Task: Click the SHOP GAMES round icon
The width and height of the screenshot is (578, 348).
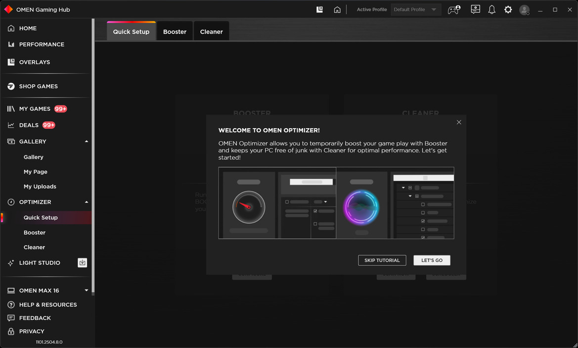Action: point(11,86)
